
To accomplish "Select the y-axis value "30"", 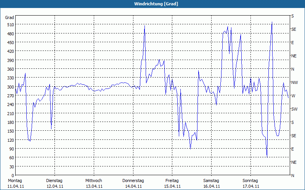I will tap(12, 167).
